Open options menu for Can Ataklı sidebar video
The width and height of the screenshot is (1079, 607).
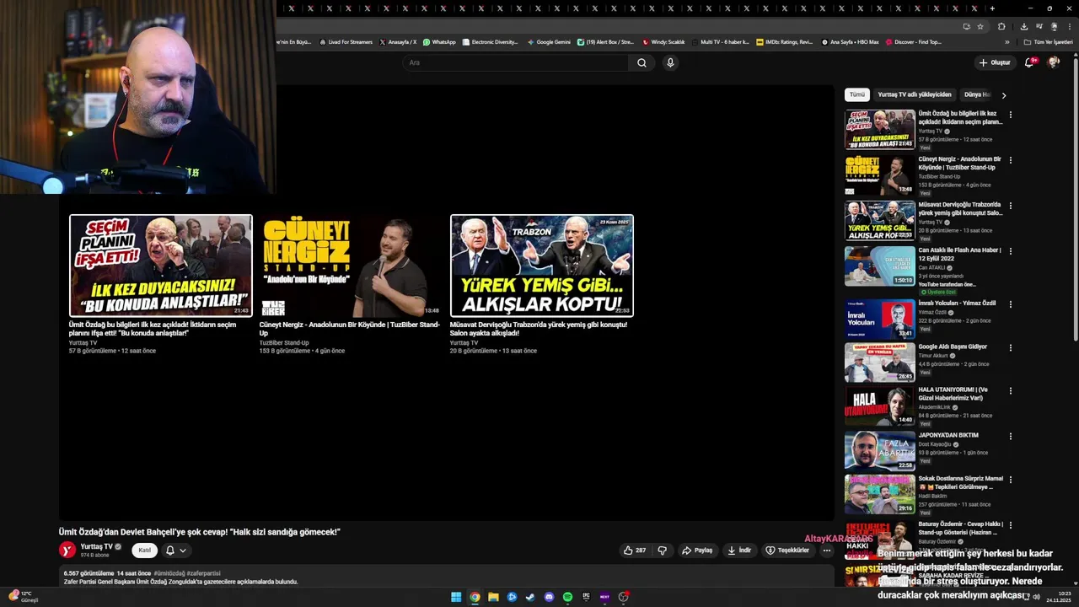(1011, 251)
